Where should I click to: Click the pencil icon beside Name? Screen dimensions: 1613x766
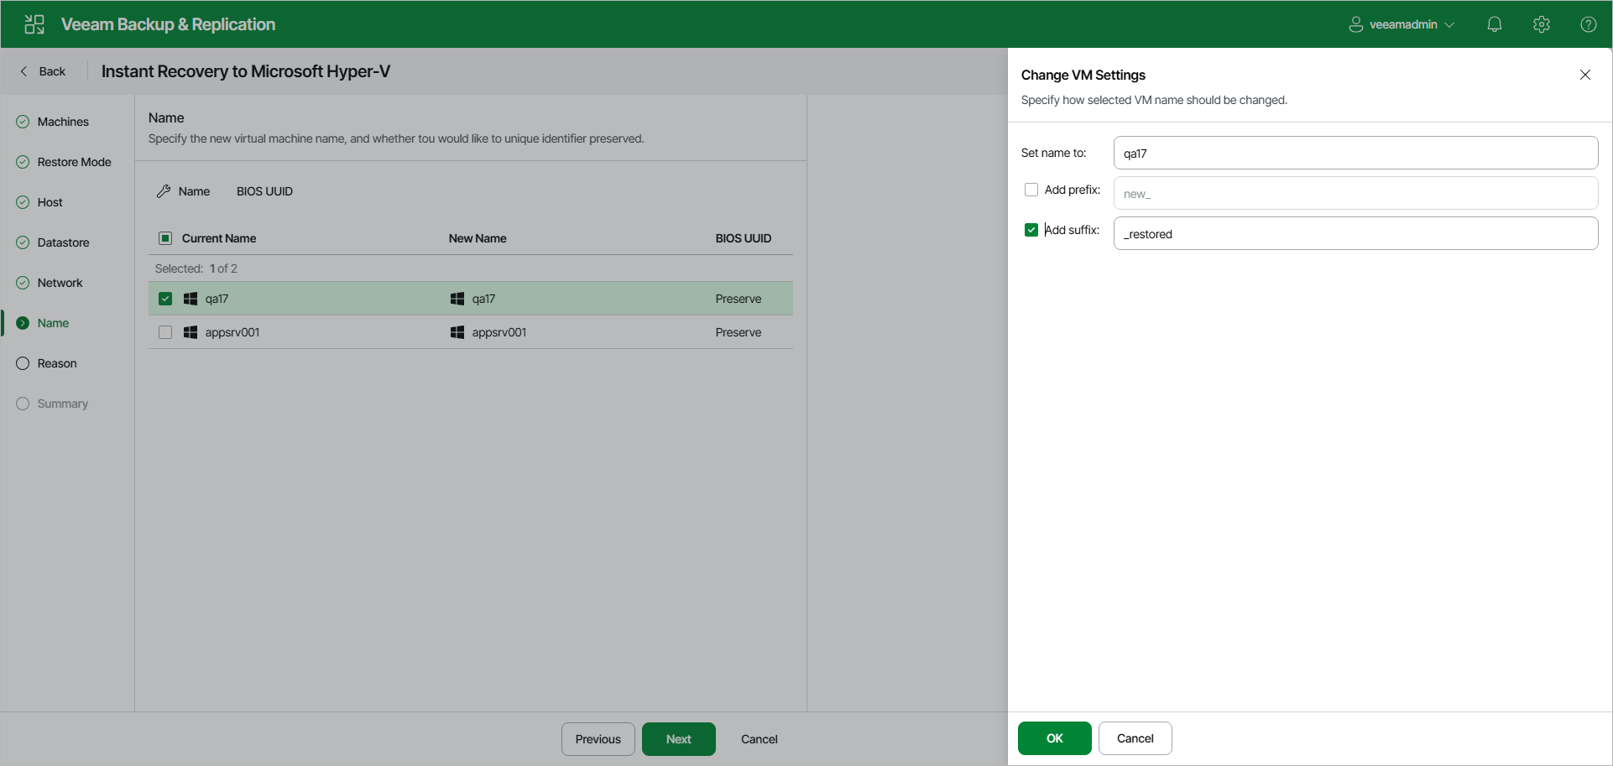click(163, 190)
